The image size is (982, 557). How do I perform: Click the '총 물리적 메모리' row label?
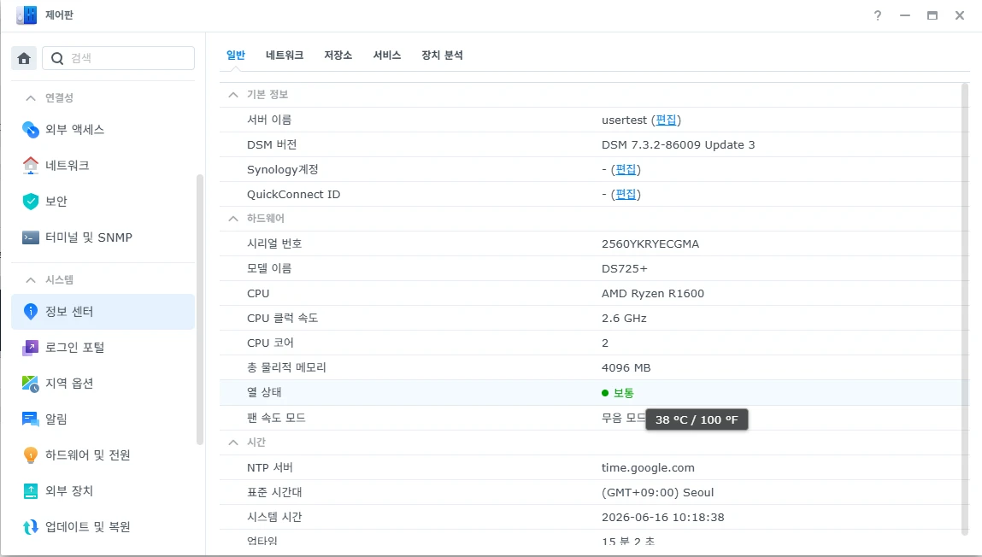[286, 367]
